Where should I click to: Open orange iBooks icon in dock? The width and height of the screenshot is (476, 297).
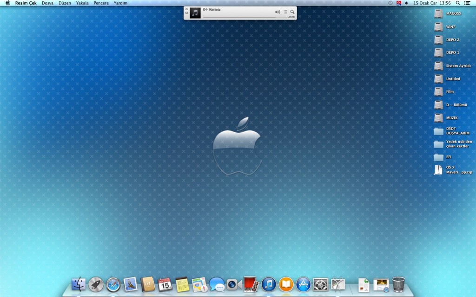coord(286,284)
